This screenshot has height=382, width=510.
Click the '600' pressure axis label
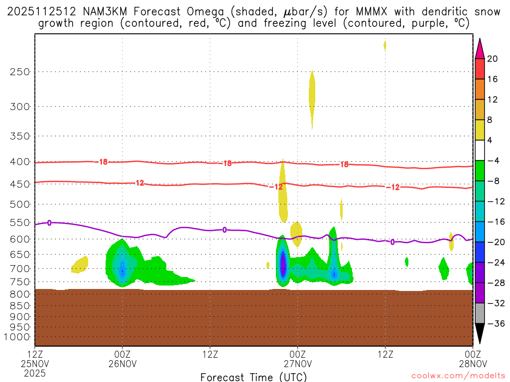20,239
